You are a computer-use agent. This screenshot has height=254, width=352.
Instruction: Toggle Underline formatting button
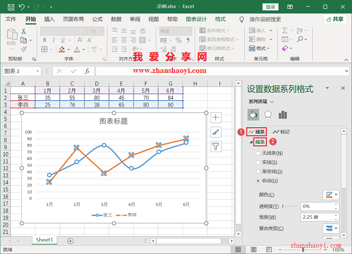coord(63,40)
